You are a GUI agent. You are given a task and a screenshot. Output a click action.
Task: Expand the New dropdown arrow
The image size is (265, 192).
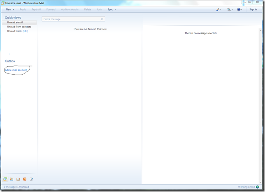point(13,9)
